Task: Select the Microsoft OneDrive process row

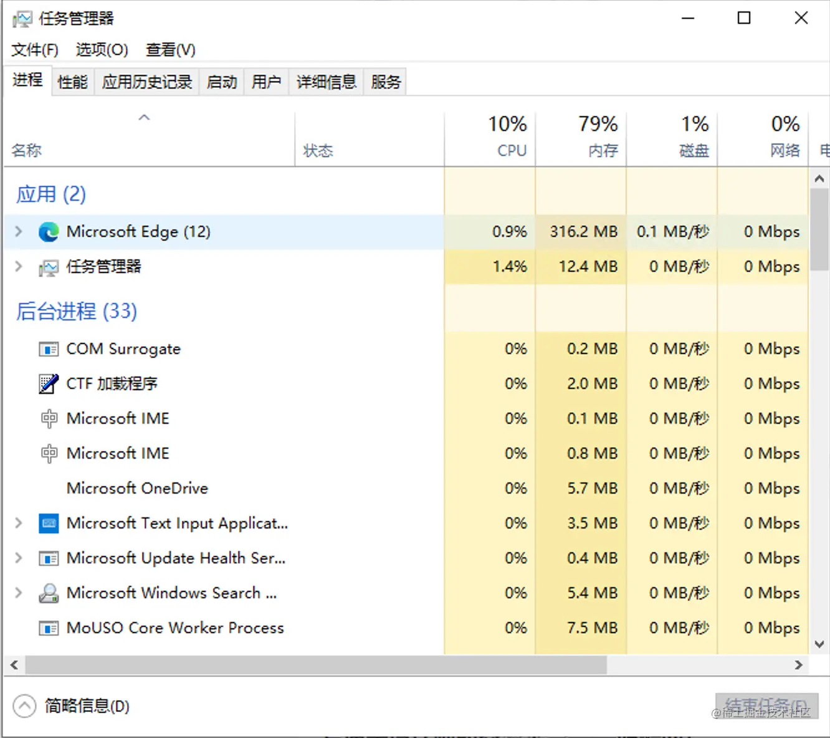Action: (x=406, y=489)
